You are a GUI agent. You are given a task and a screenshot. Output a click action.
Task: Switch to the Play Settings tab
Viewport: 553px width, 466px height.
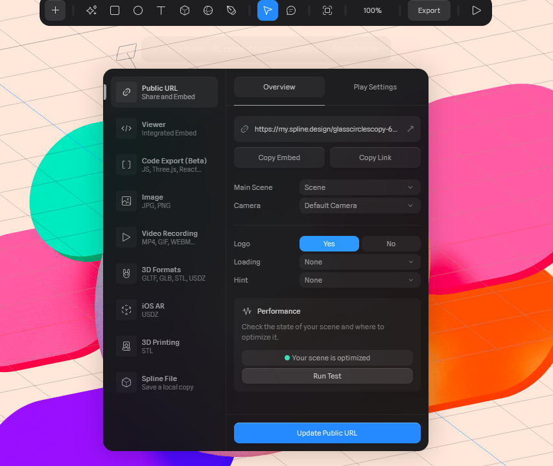tap(375, 87)
